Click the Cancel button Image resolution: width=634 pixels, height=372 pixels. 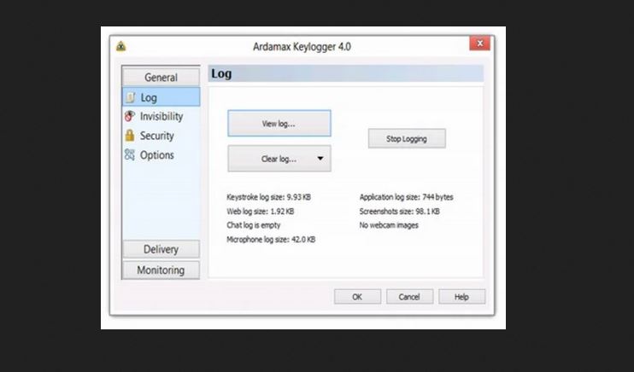[x=409, y=297]
